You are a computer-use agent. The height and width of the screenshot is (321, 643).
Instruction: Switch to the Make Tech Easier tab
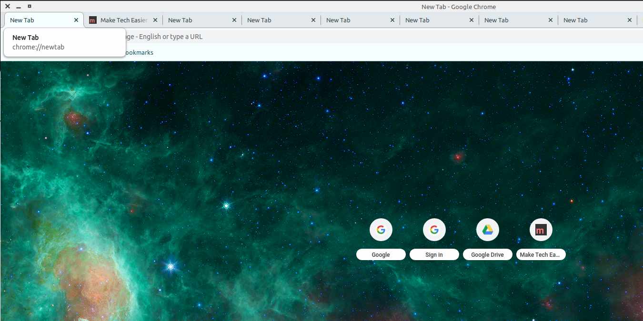pos(121,20)
